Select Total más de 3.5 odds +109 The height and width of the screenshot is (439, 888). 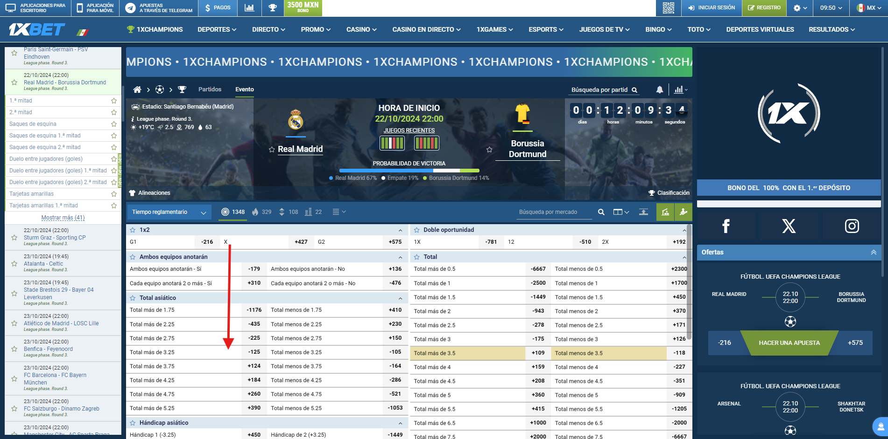(x=537, y=353)
